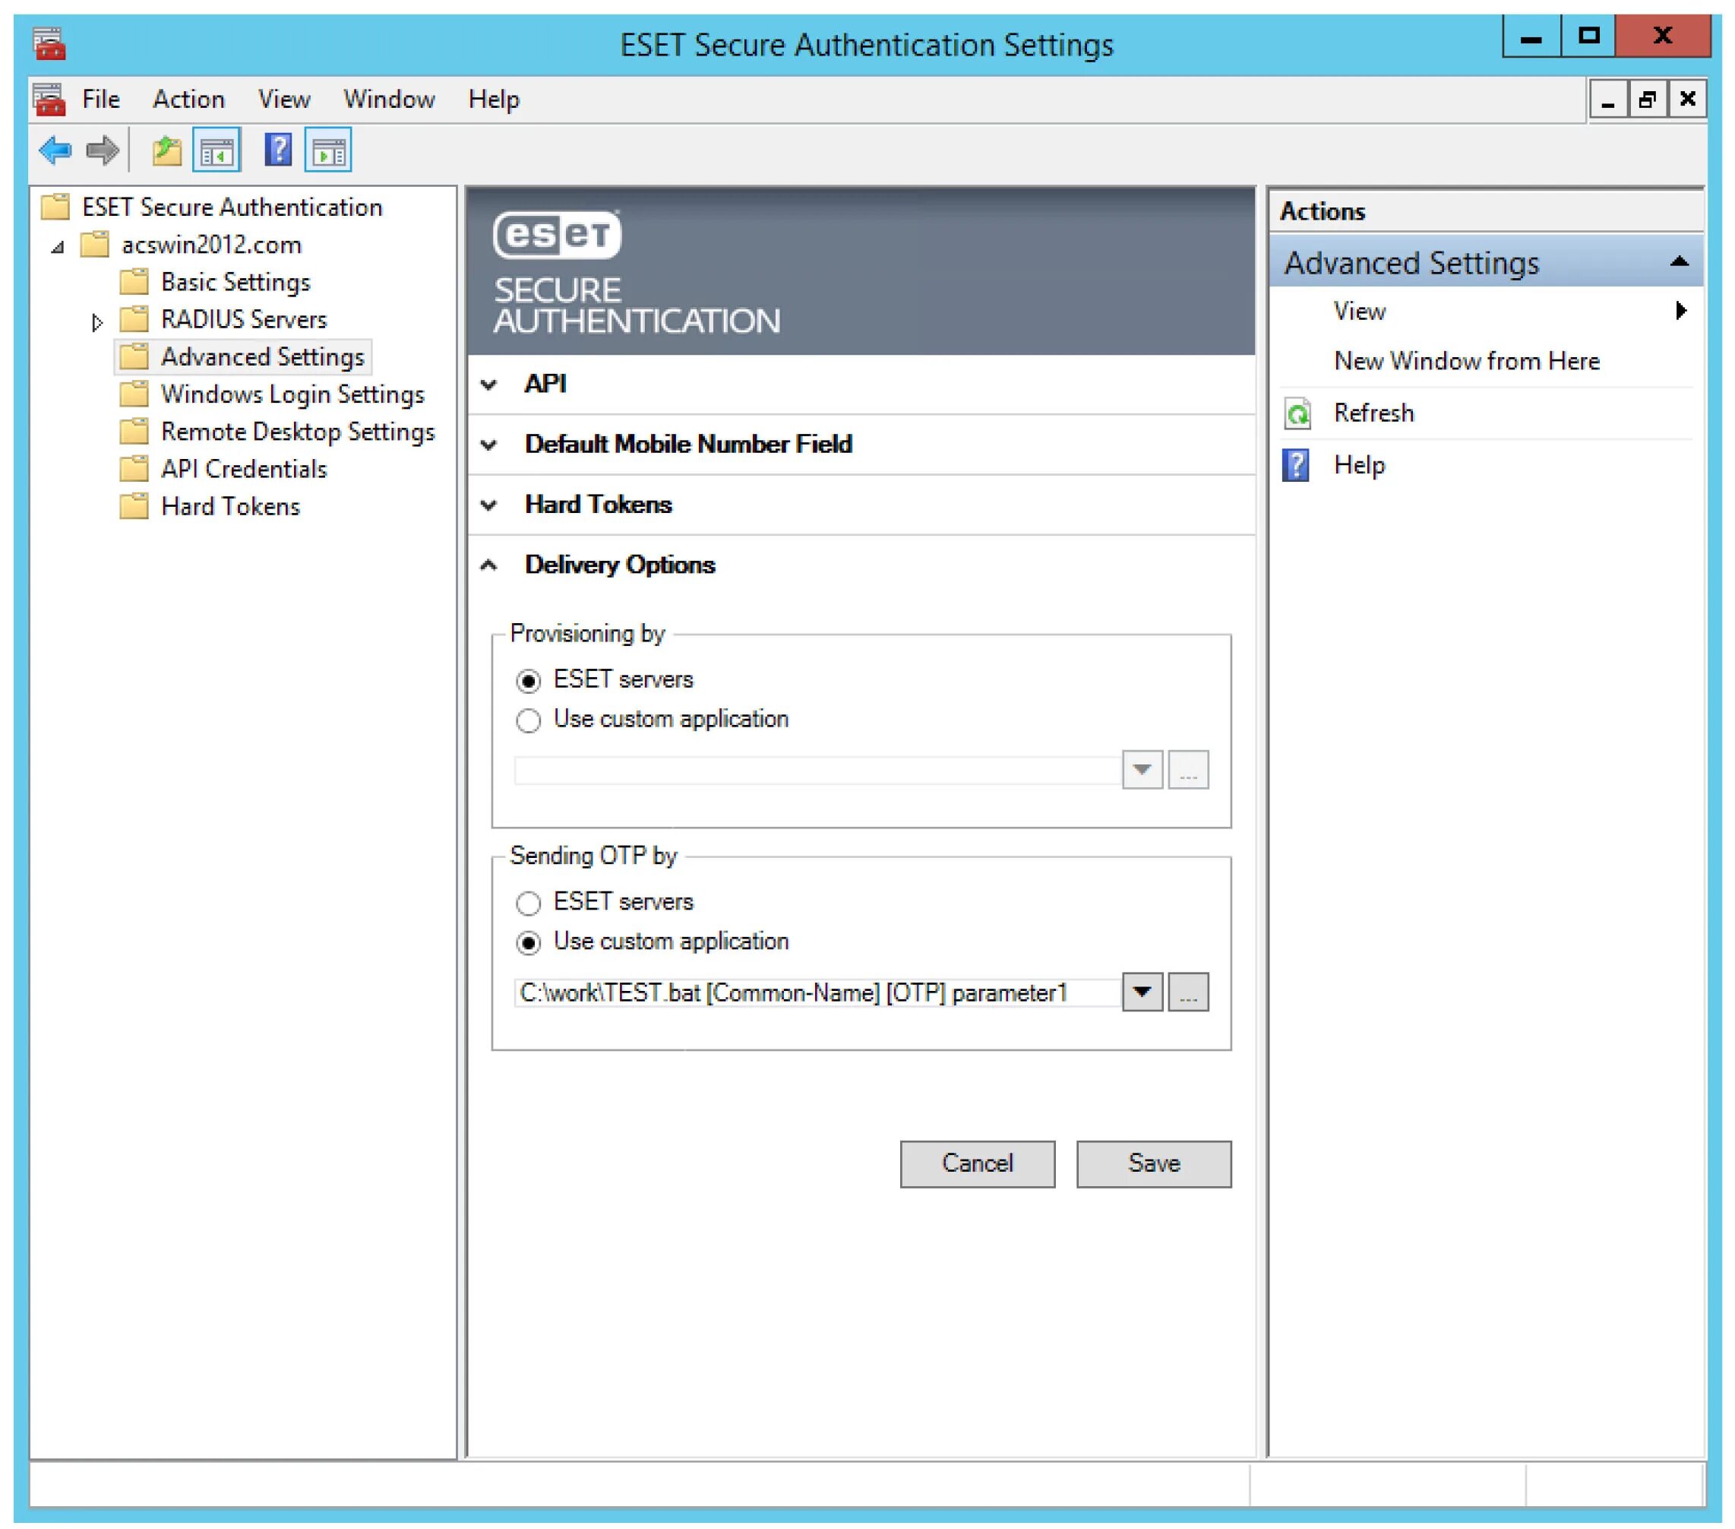Click the Cancel button
1735x1529 pixels.
pos(977,1163)
